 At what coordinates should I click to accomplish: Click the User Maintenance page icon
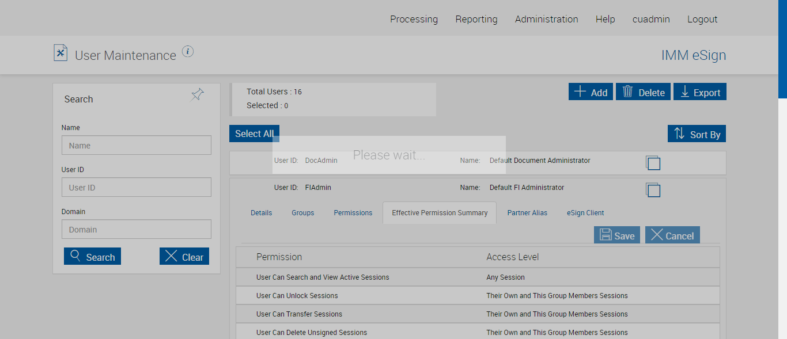tap(60, 53)
